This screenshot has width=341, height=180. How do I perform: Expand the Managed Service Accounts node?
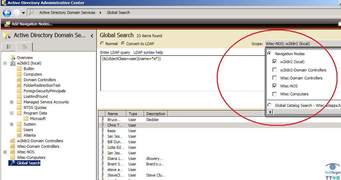click(x=12, y=102)
